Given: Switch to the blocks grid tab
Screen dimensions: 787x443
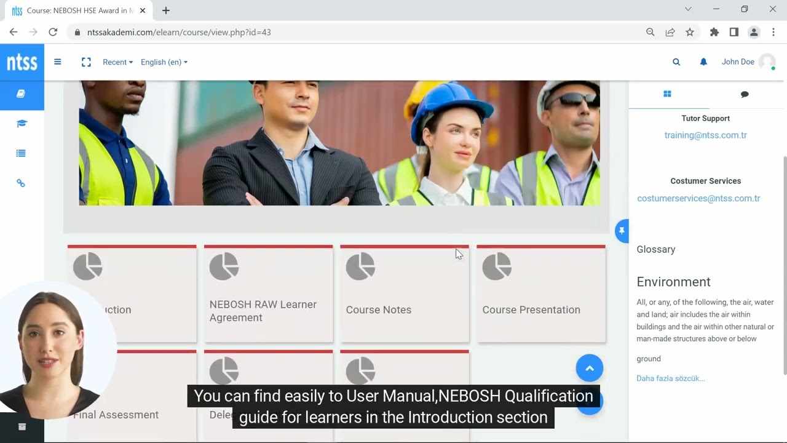Looking at the screenshot, I should (x=667, y=94).
